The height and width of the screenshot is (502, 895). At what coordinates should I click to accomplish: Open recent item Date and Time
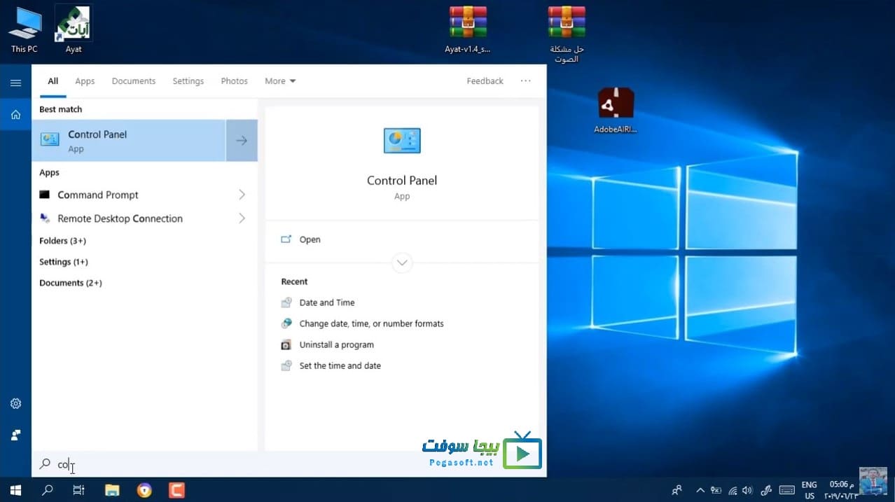pos(326,302)
